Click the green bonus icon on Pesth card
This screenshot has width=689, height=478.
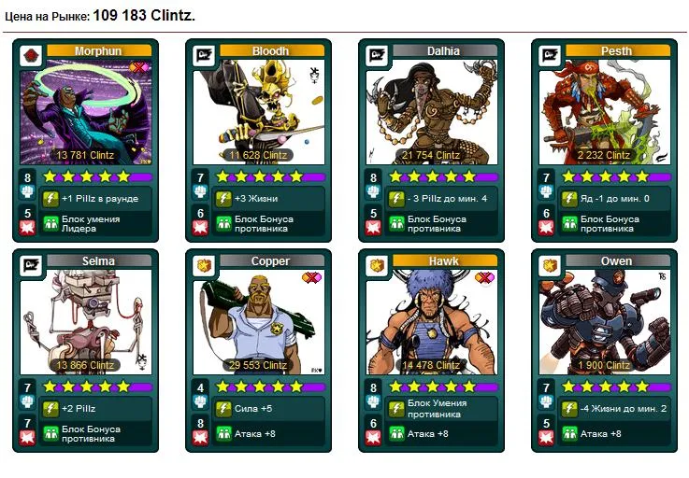click(x=569, y=224)
